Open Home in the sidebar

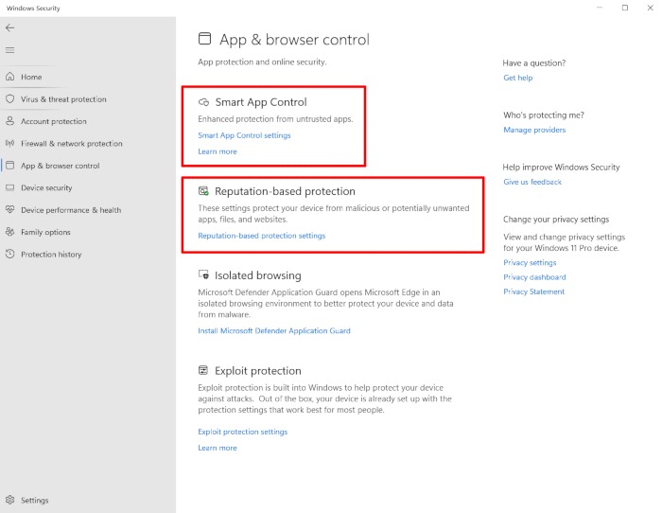[x=31, y=77]
